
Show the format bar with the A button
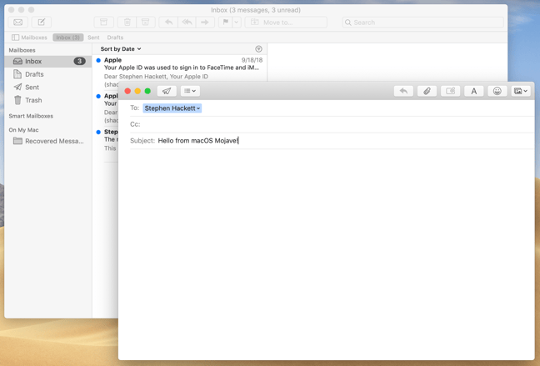coord(474,91)
